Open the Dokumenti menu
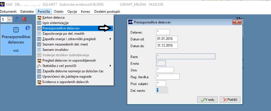Image resolution: width=271 pixels, height=111 pixels. [x=8, y=12]
